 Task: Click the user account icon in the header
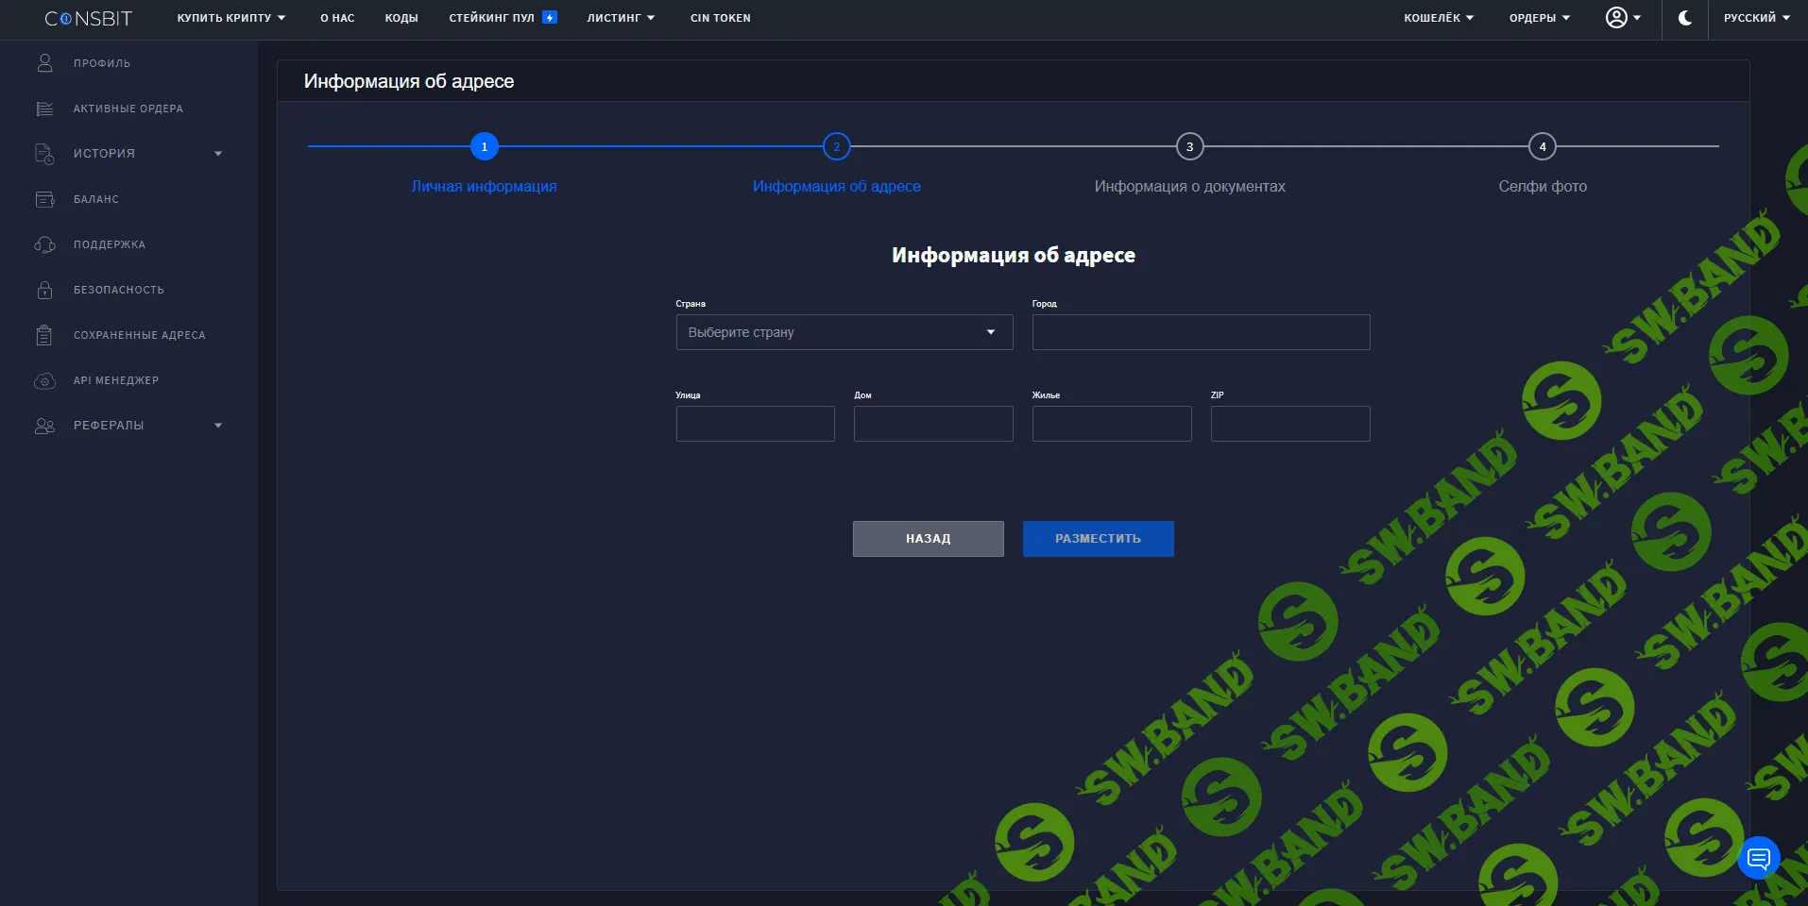click(1616, 17)
